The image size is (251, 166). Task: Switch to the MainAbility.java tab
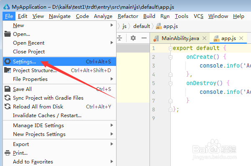[180, 38]
